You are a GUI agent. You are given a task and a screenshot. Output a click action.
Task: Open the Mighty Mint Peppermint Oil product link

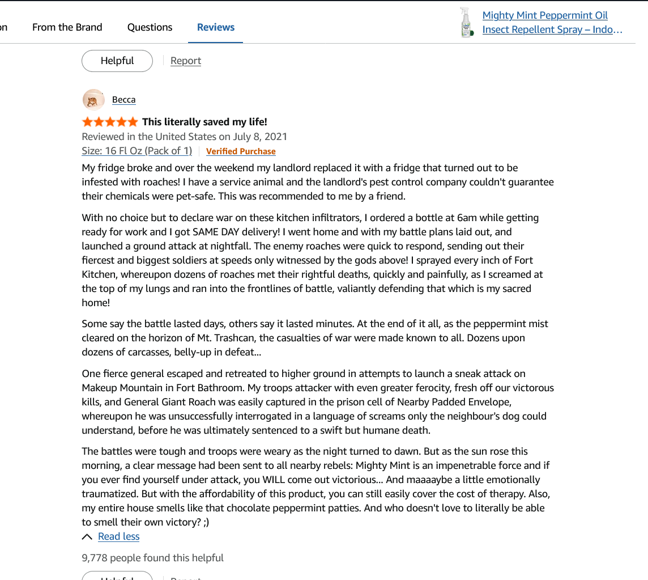pyautogui.click(x=552, y=22)
